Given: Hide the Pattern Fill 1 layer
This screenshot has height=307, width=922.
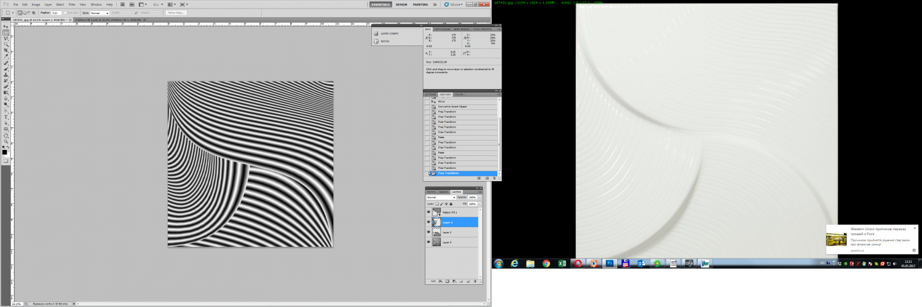Looking at the screenshot, I should 428,212.
